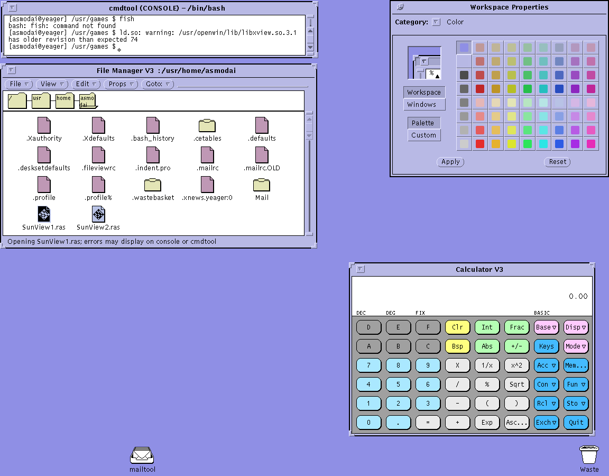Click the mailtool desktop icon

[x=142, y=455]
